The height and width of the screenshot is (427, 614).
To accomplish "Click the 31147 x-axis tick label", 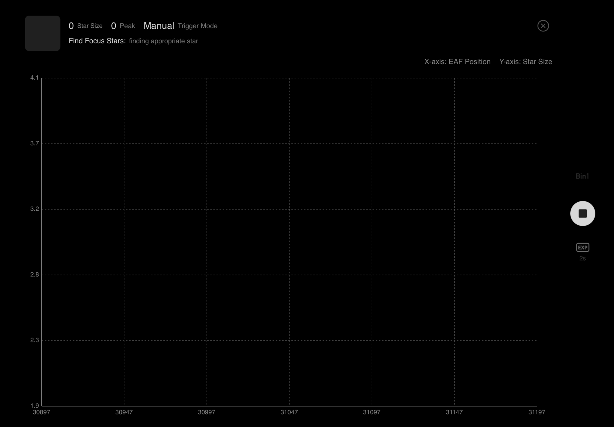I will click(454, 412).
